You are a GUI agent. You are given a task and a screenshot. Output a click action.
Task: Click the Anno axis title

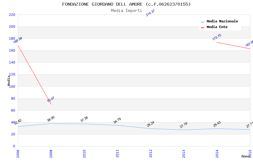pyautogui.click(x=246, y=156)
